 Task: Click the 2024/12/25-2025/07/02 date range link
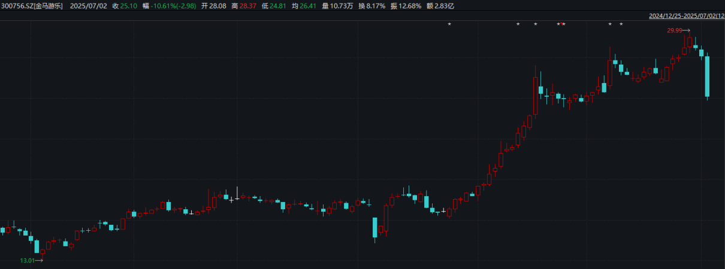687,16
